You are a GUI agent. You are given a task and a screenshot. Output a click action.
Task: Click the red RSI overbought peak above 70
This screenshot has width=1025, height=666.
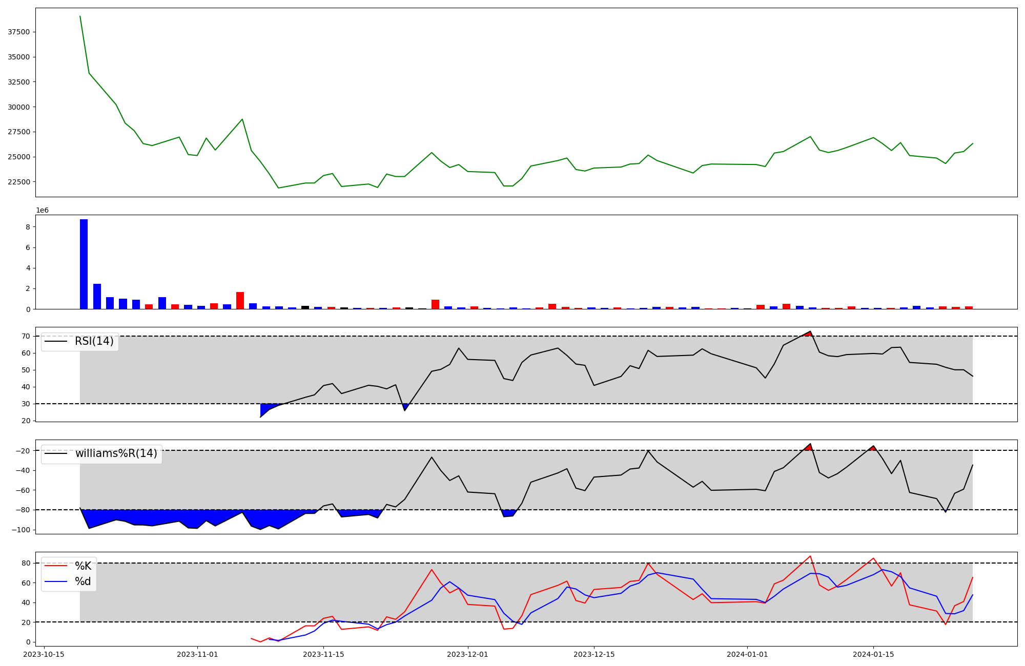pyautogui.click(x=809, y=334)
